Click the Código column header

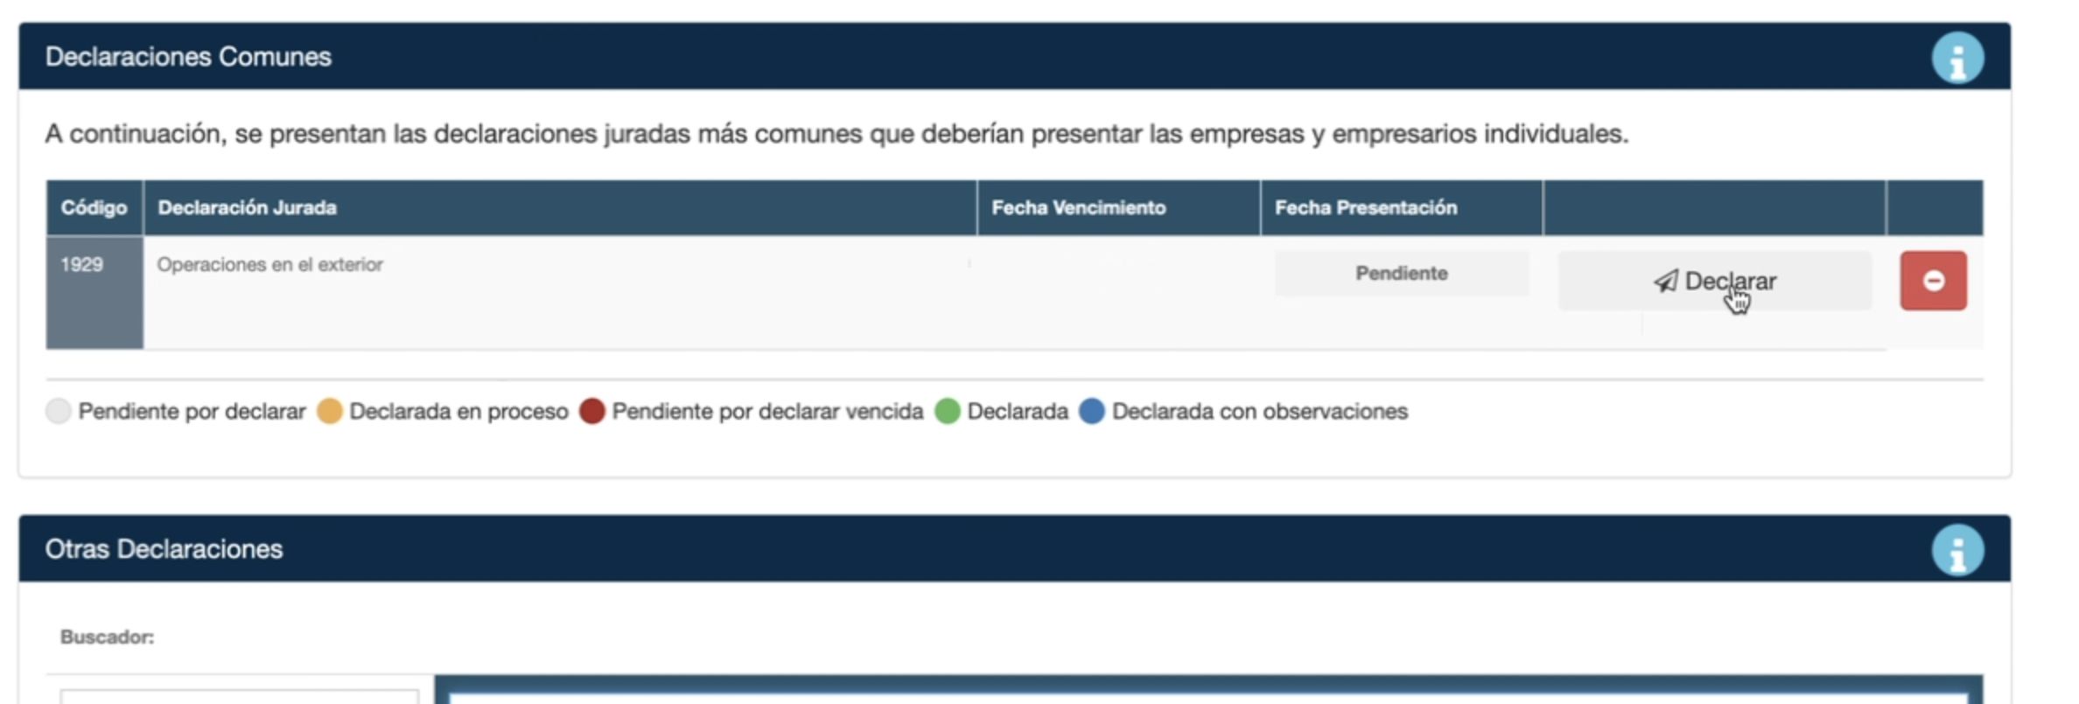(94, 208)
